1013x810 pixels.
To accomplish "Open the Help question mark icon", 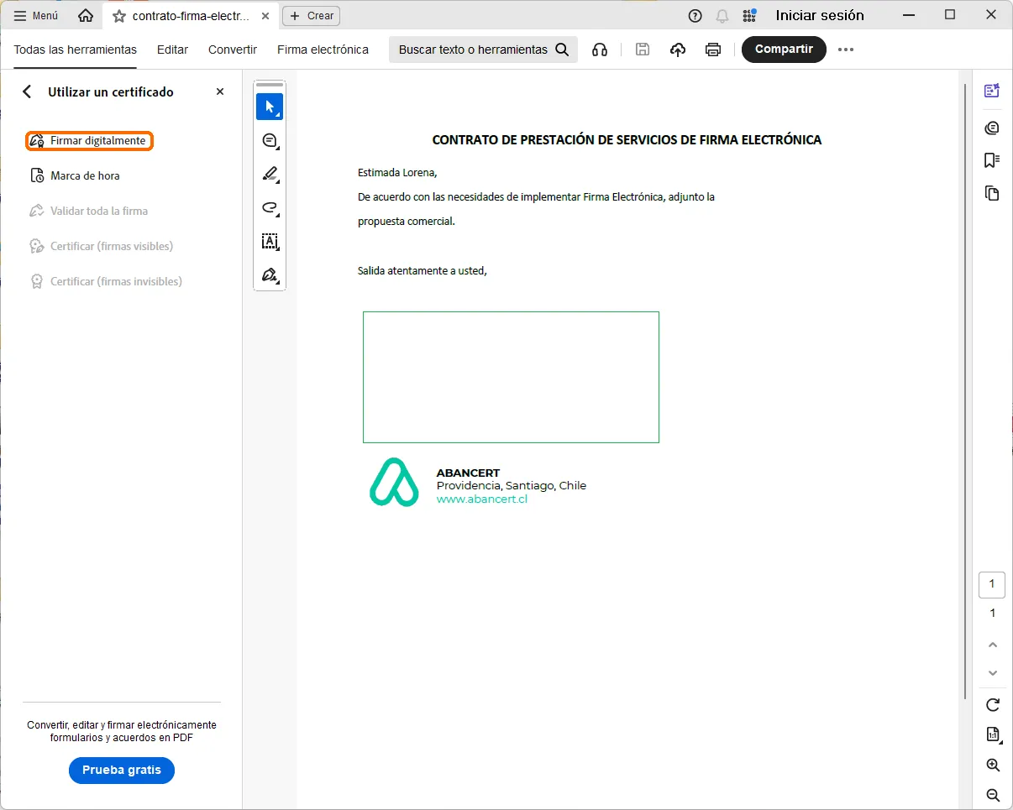I will [x=695, y=16].
